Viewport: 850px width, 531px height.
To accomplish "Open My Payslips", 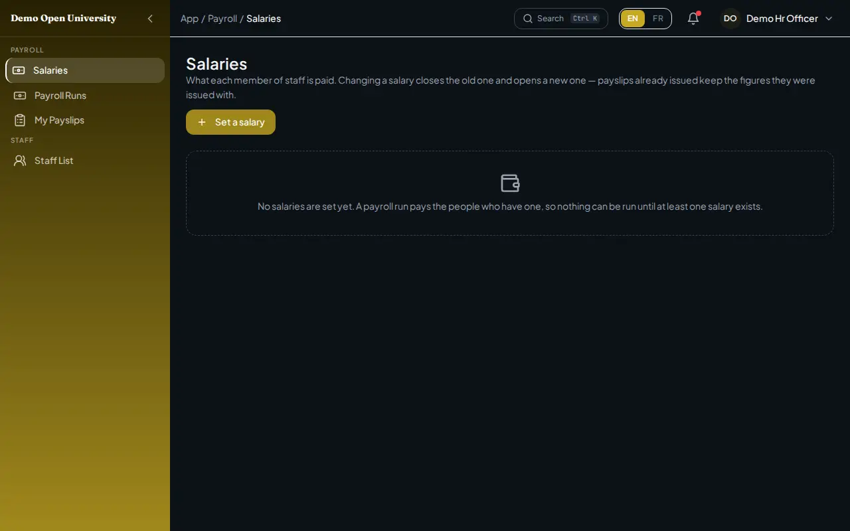I will pyautogui.click(x=85, y=120).
